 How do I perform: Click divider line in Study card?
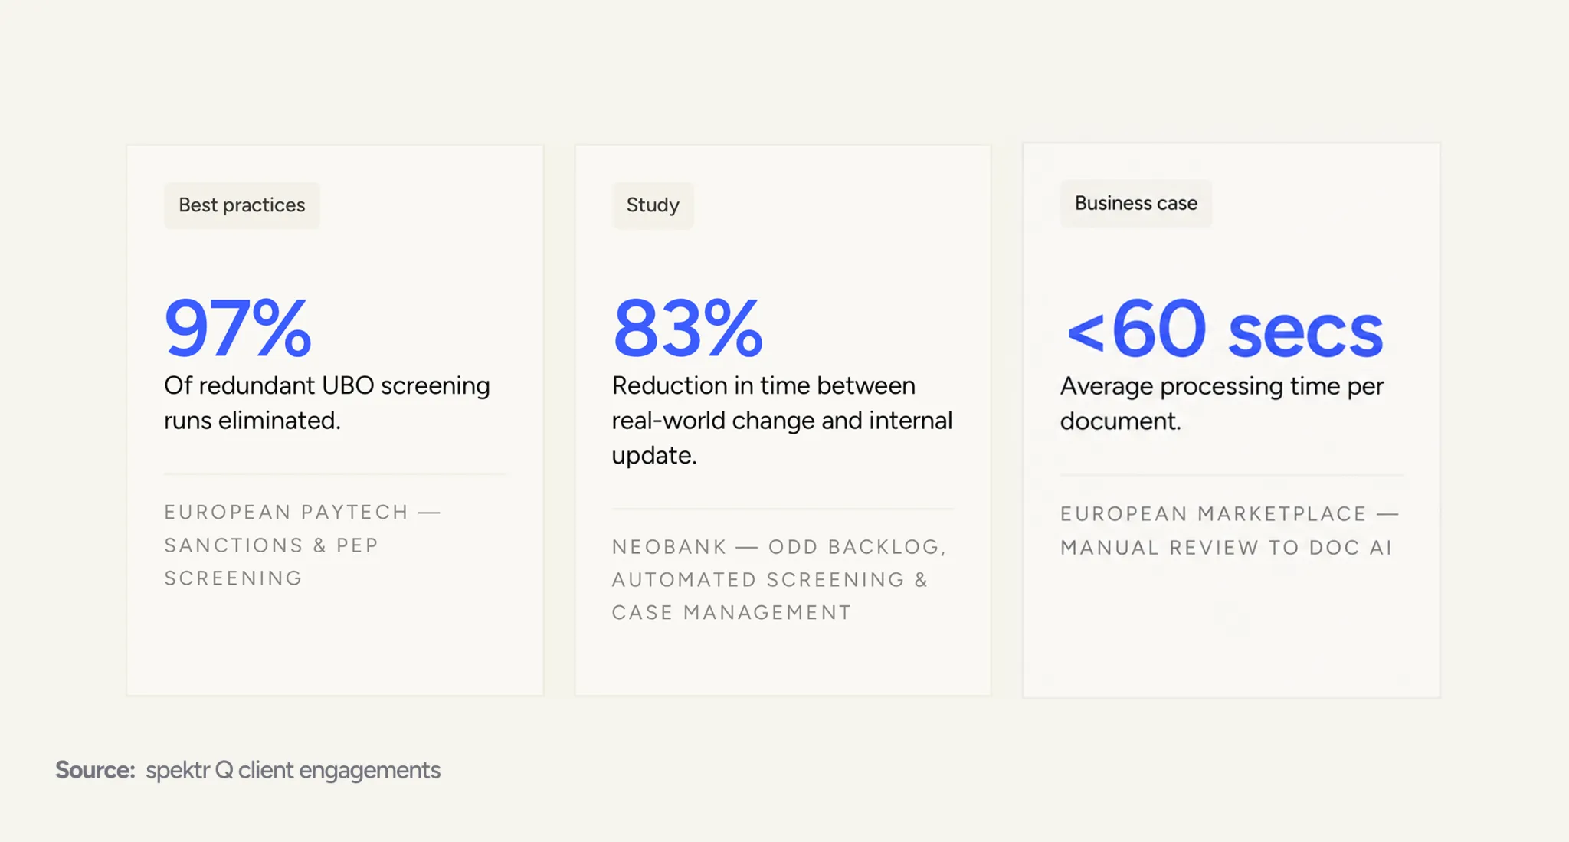[x=782, y=509]
